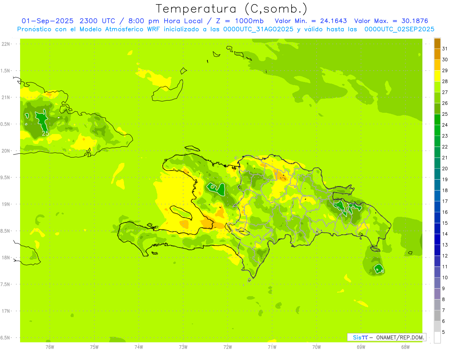Click the colorbar label '31'
This screenshot has height=352, width=455.
coord(445,49)
